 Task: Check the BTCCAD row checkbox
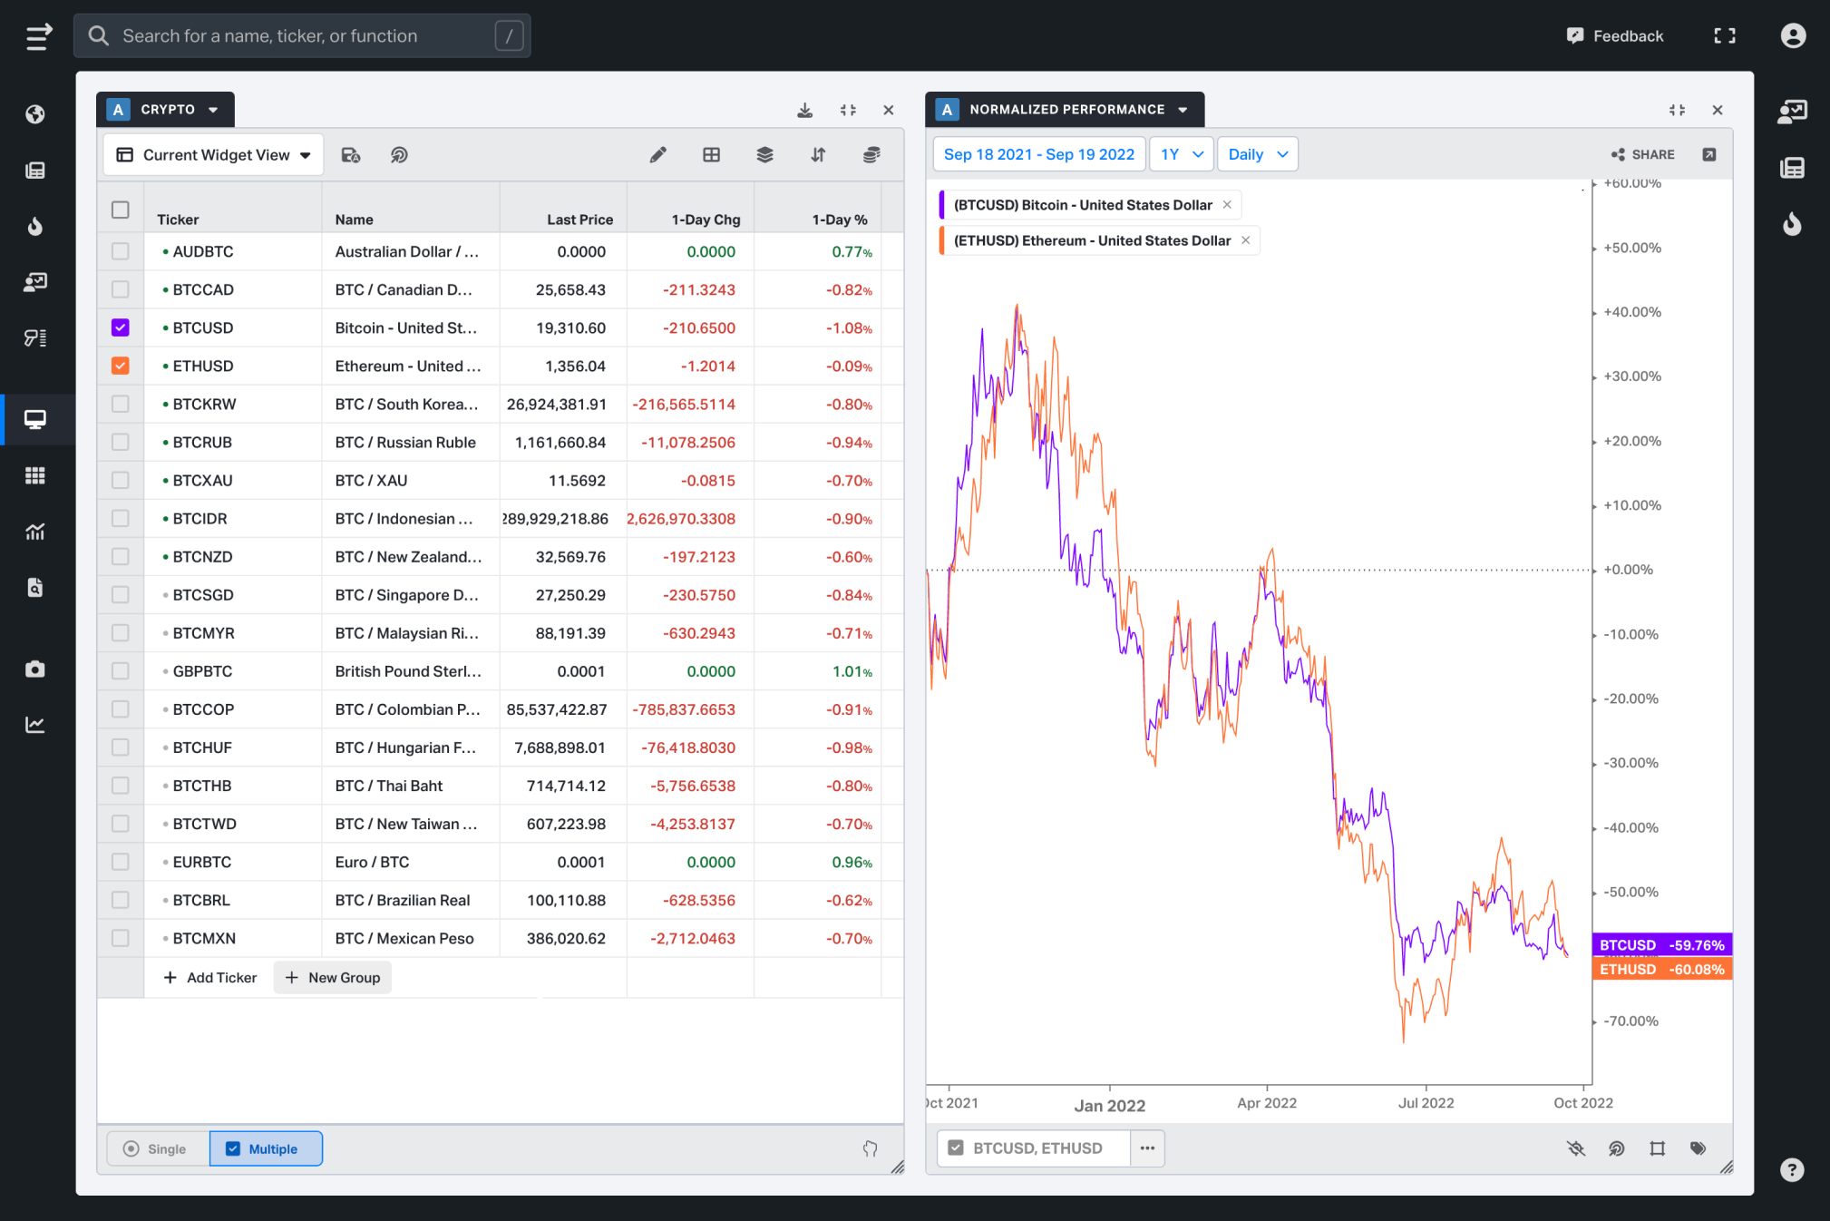coord(121,289)
